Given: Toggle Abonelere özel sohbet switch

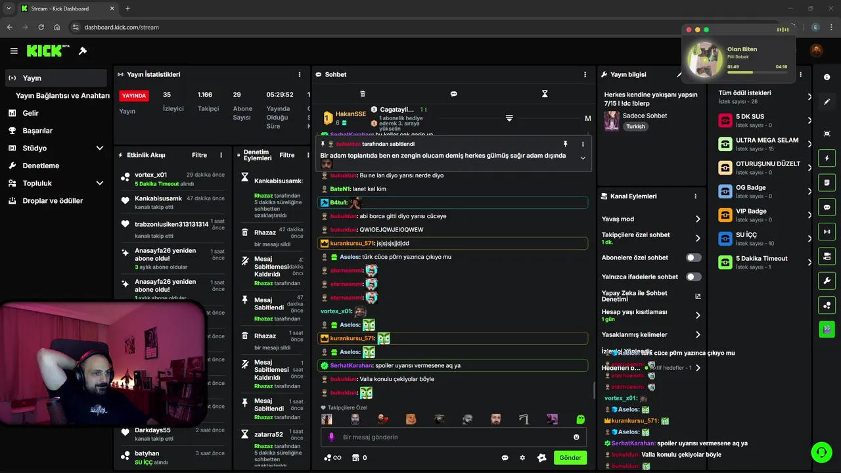Looking at the screenshot, I should coord(693,258).
